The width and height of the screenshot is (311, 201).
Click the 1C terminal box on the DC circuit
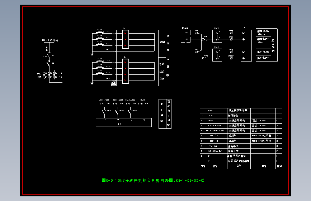tap(246, 45)
